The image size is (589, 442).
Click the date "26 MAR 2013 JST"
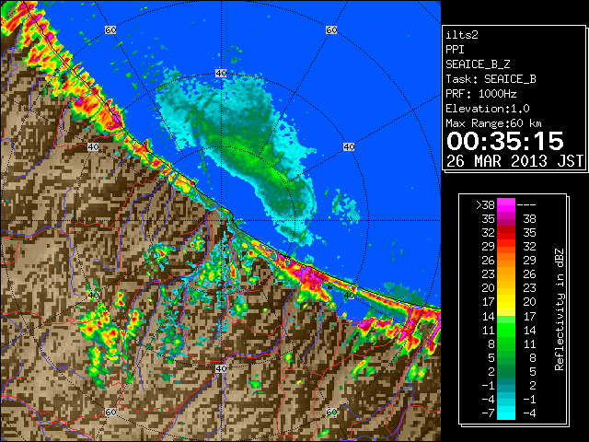(515, 161)
